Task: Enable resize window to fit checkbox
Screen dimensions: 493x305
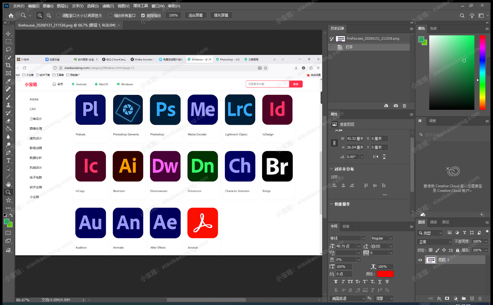Action: click(58, 16)
